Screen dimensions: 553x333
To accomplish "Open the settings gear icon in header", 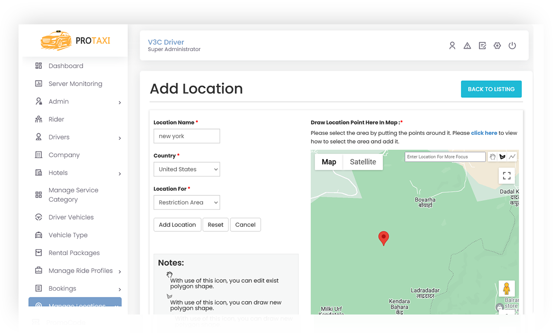I will pyautogui.click(x=497, y=45).
